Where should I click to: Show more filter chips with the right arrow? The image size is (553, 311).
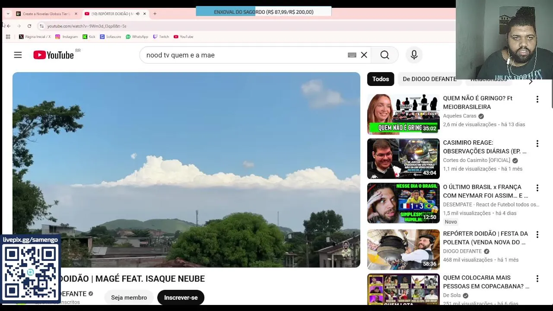click(x=531, y=81)
